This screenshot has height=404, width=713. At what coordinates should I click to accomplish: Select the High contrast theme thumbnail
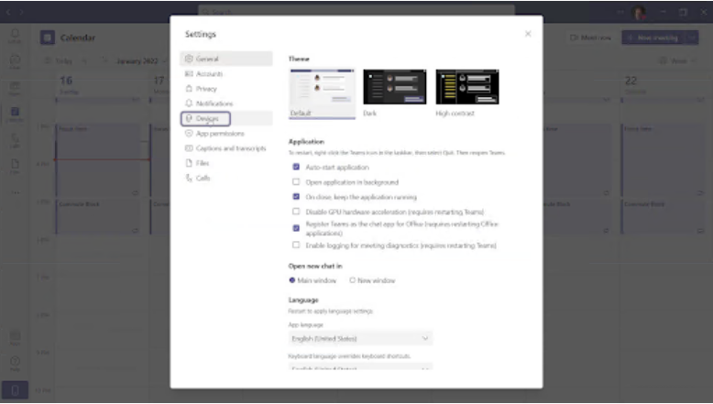pos(466,87)
